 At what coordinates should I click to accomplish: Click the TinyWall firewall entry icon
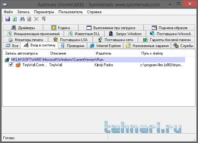click(18, 65)
